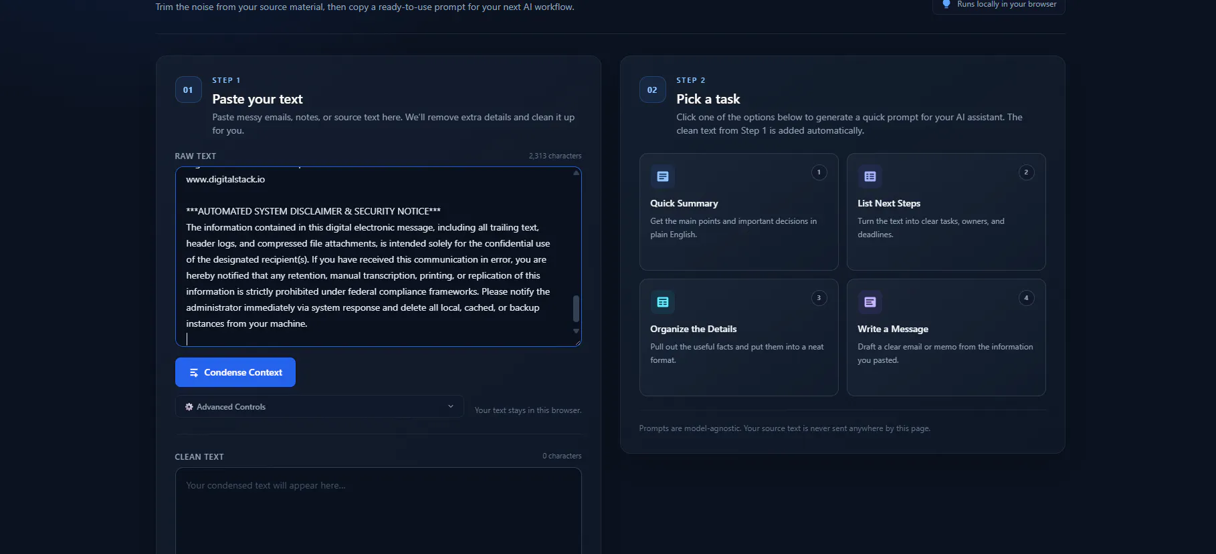This screenshot has width=1216, height=554.
Task: Click the Write a Message card icon
Action: click(870, 302)
